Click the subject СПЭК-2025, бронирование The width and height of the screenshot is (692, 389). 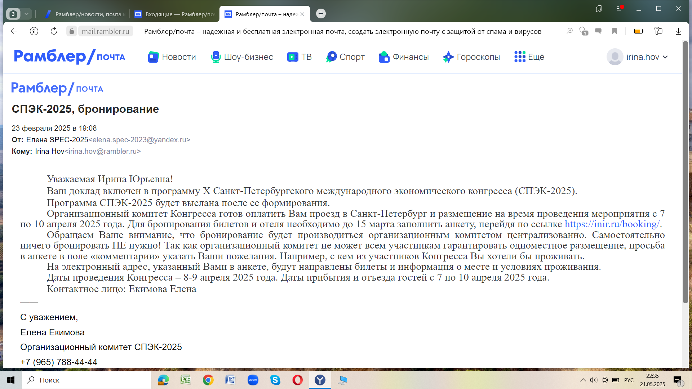85,109
